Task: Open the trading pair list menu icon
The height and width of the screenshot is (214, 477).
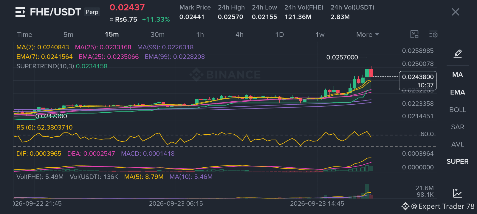Action: click(x=20, y=12)
